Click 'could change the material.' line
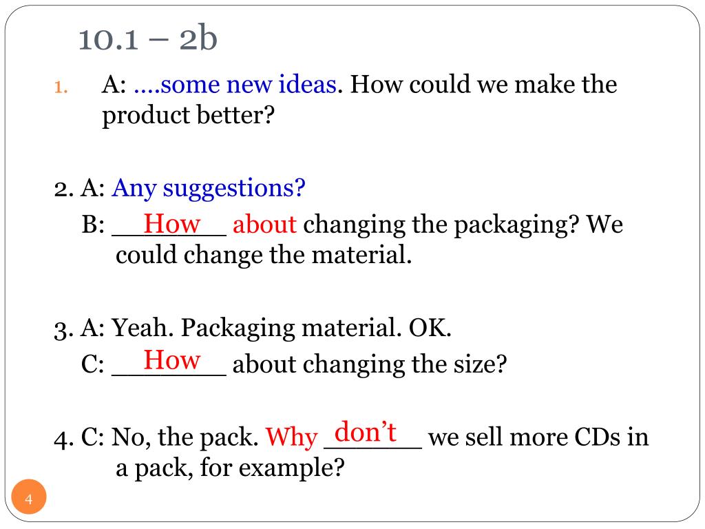Screen dimensions: 705x529 click(x=264, y=255)
